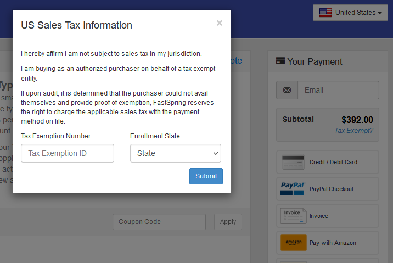Select the Invoice payment method
The height and width of the screenshot is (263, 393).
click(x=328, y=216)
